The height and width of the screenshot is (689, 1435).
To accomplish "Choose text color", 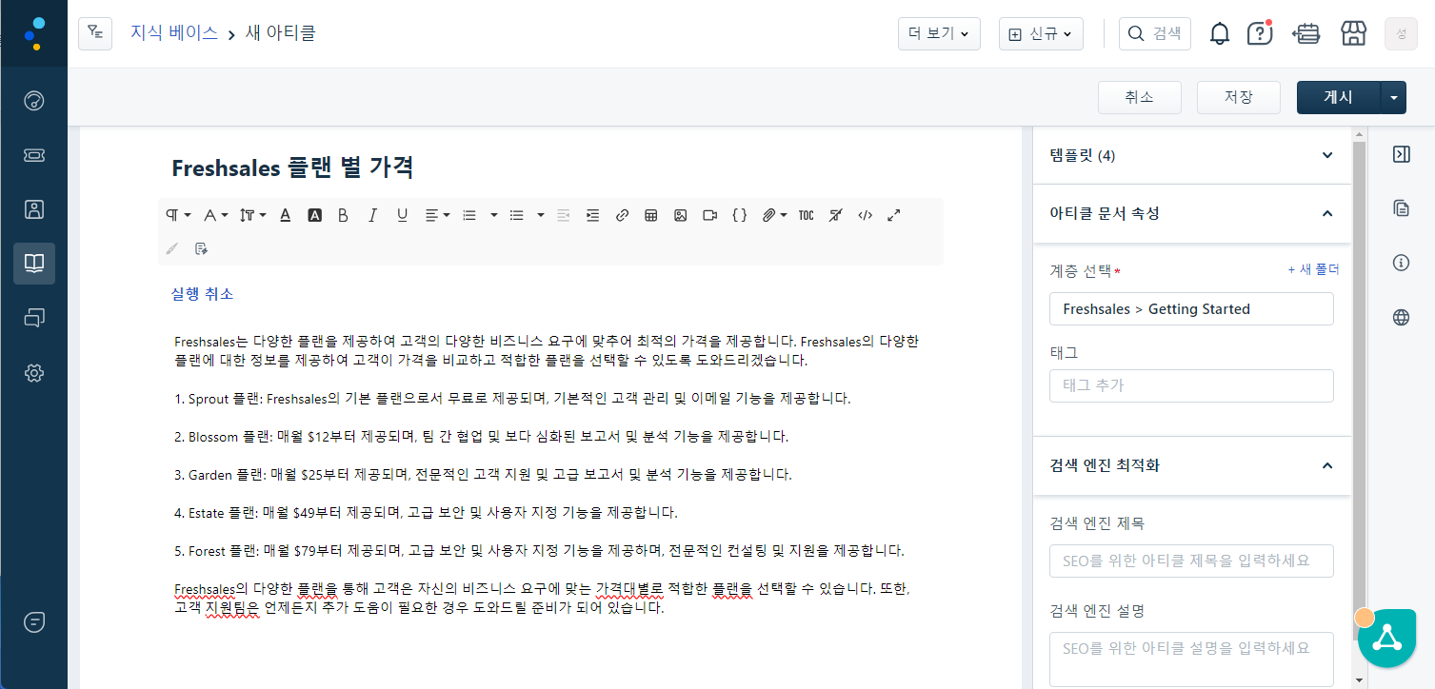I will click(285, 215).
